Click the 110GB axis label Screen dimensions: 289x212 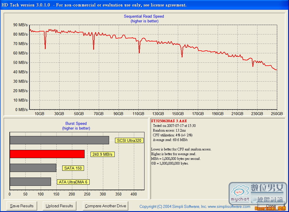[x=138, y=114]
